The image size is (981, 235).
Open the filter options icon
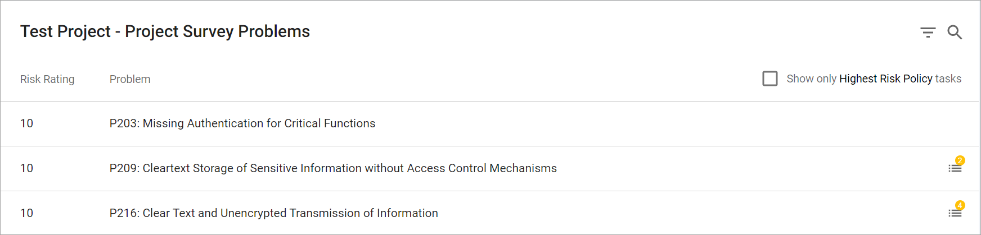(x=928, y=33)
